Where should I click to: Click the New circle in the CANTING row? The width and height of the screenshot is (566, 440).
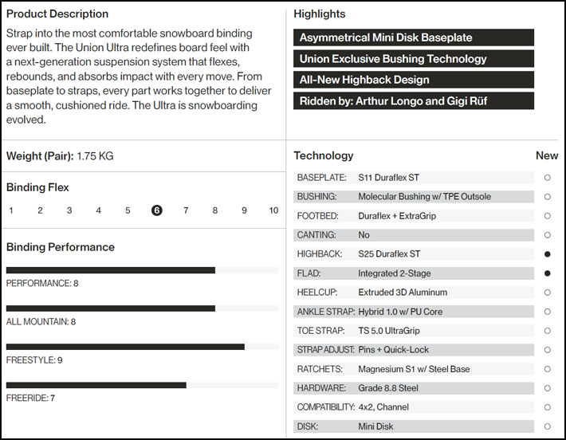coord(548,235)
